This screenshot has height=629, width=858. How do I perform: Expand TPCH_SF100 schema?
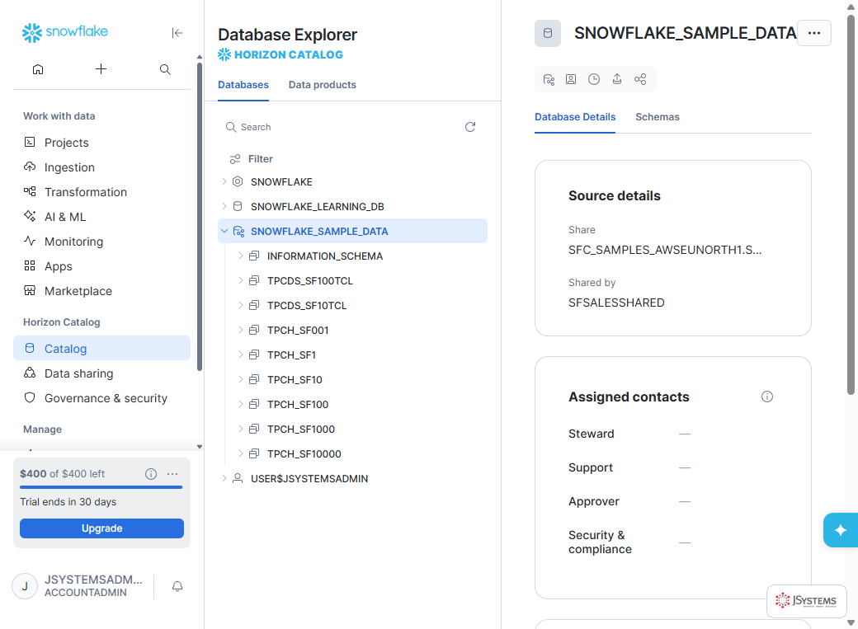tap(240, 404)
